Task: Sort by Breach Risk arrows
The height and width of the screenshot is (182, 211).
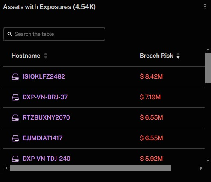Action: tap(178, 56)
